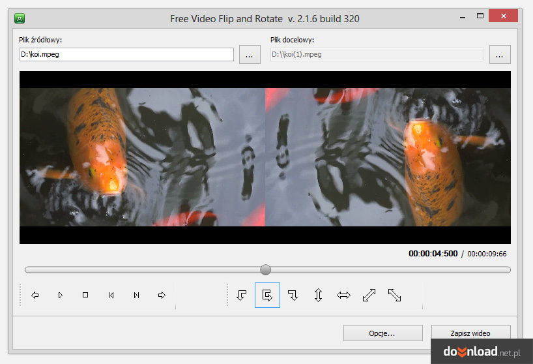The height and width of the screenshot is (364, 533).
Task: Click the Plik źródłowy: label
Action: (40, 40)
